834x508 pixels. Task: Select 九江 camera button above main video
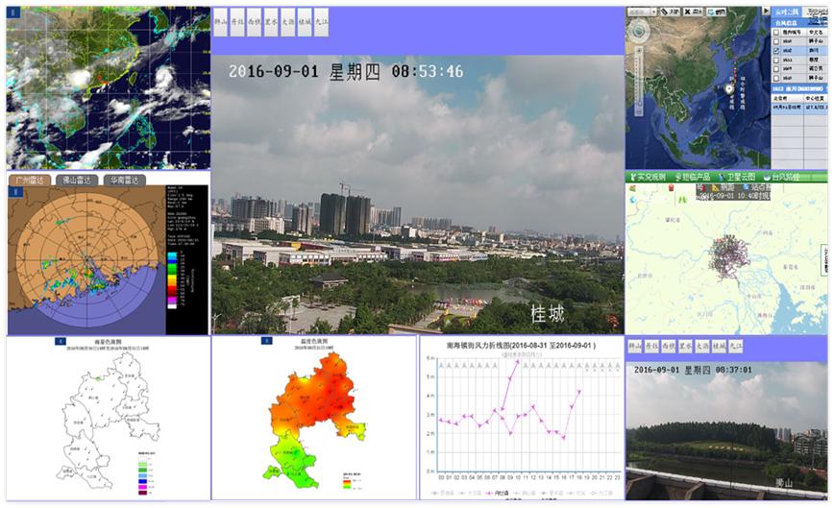(321, 22)
